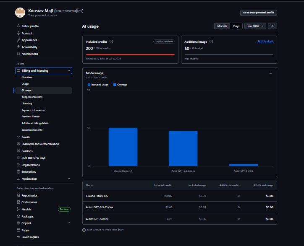Click the Koustav Maji account name

point(41,11)
